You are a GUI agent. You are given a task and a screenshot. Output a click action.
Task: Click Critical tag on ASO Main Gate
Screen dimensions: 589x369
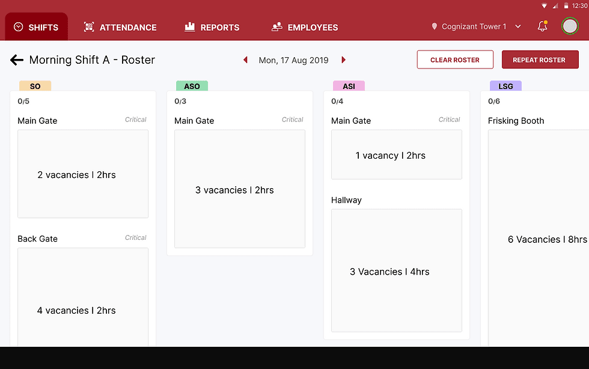(x=292, y=120)
